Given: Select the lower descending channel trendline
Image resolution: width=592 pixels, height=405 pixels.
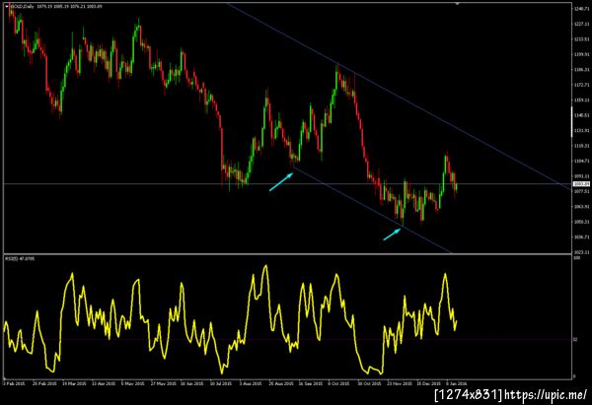Looking at the screenshot, I should 372,209.
